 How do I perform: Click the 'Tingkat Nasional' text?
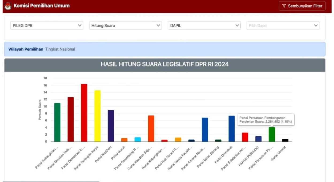click(x=60, y=49)
